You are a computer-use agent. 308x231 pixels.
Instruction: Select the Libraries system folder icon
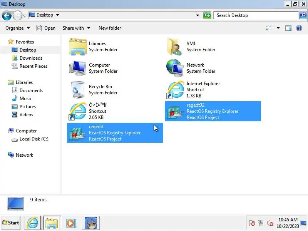tap(78, 47)
